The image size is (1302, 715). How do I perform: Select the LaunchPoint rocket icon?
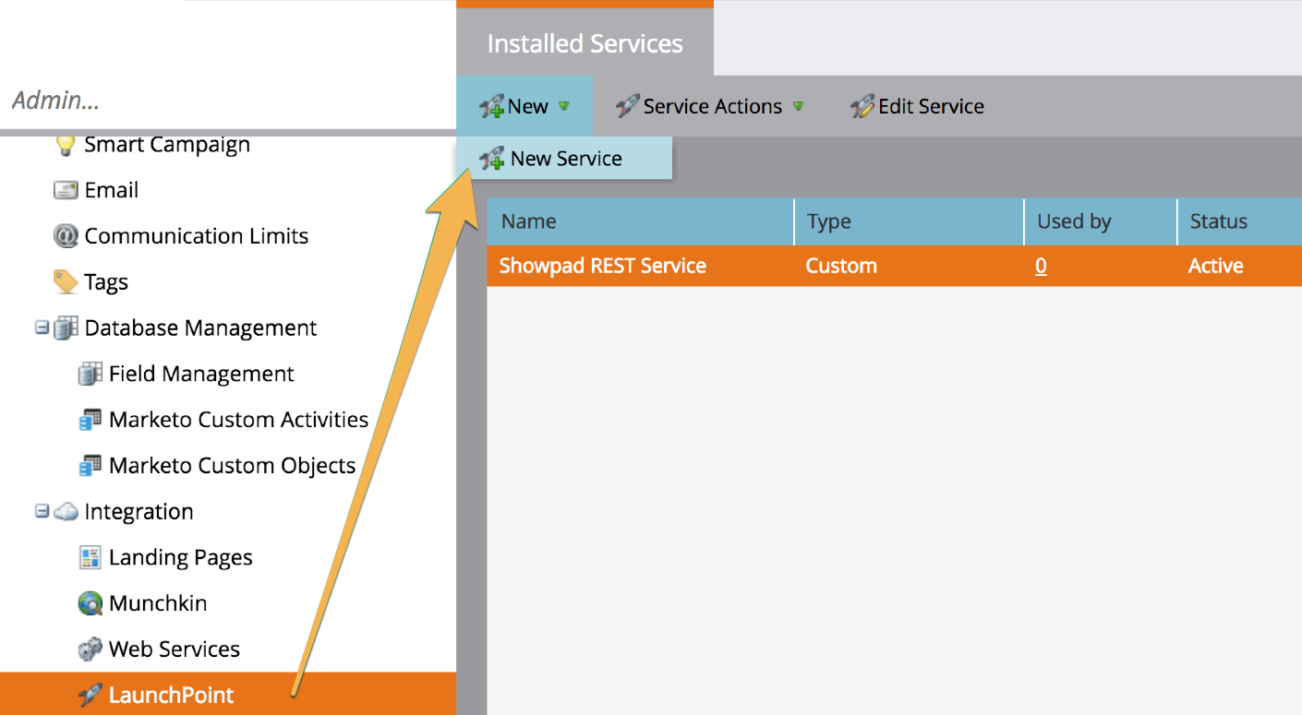click(89, 695)
